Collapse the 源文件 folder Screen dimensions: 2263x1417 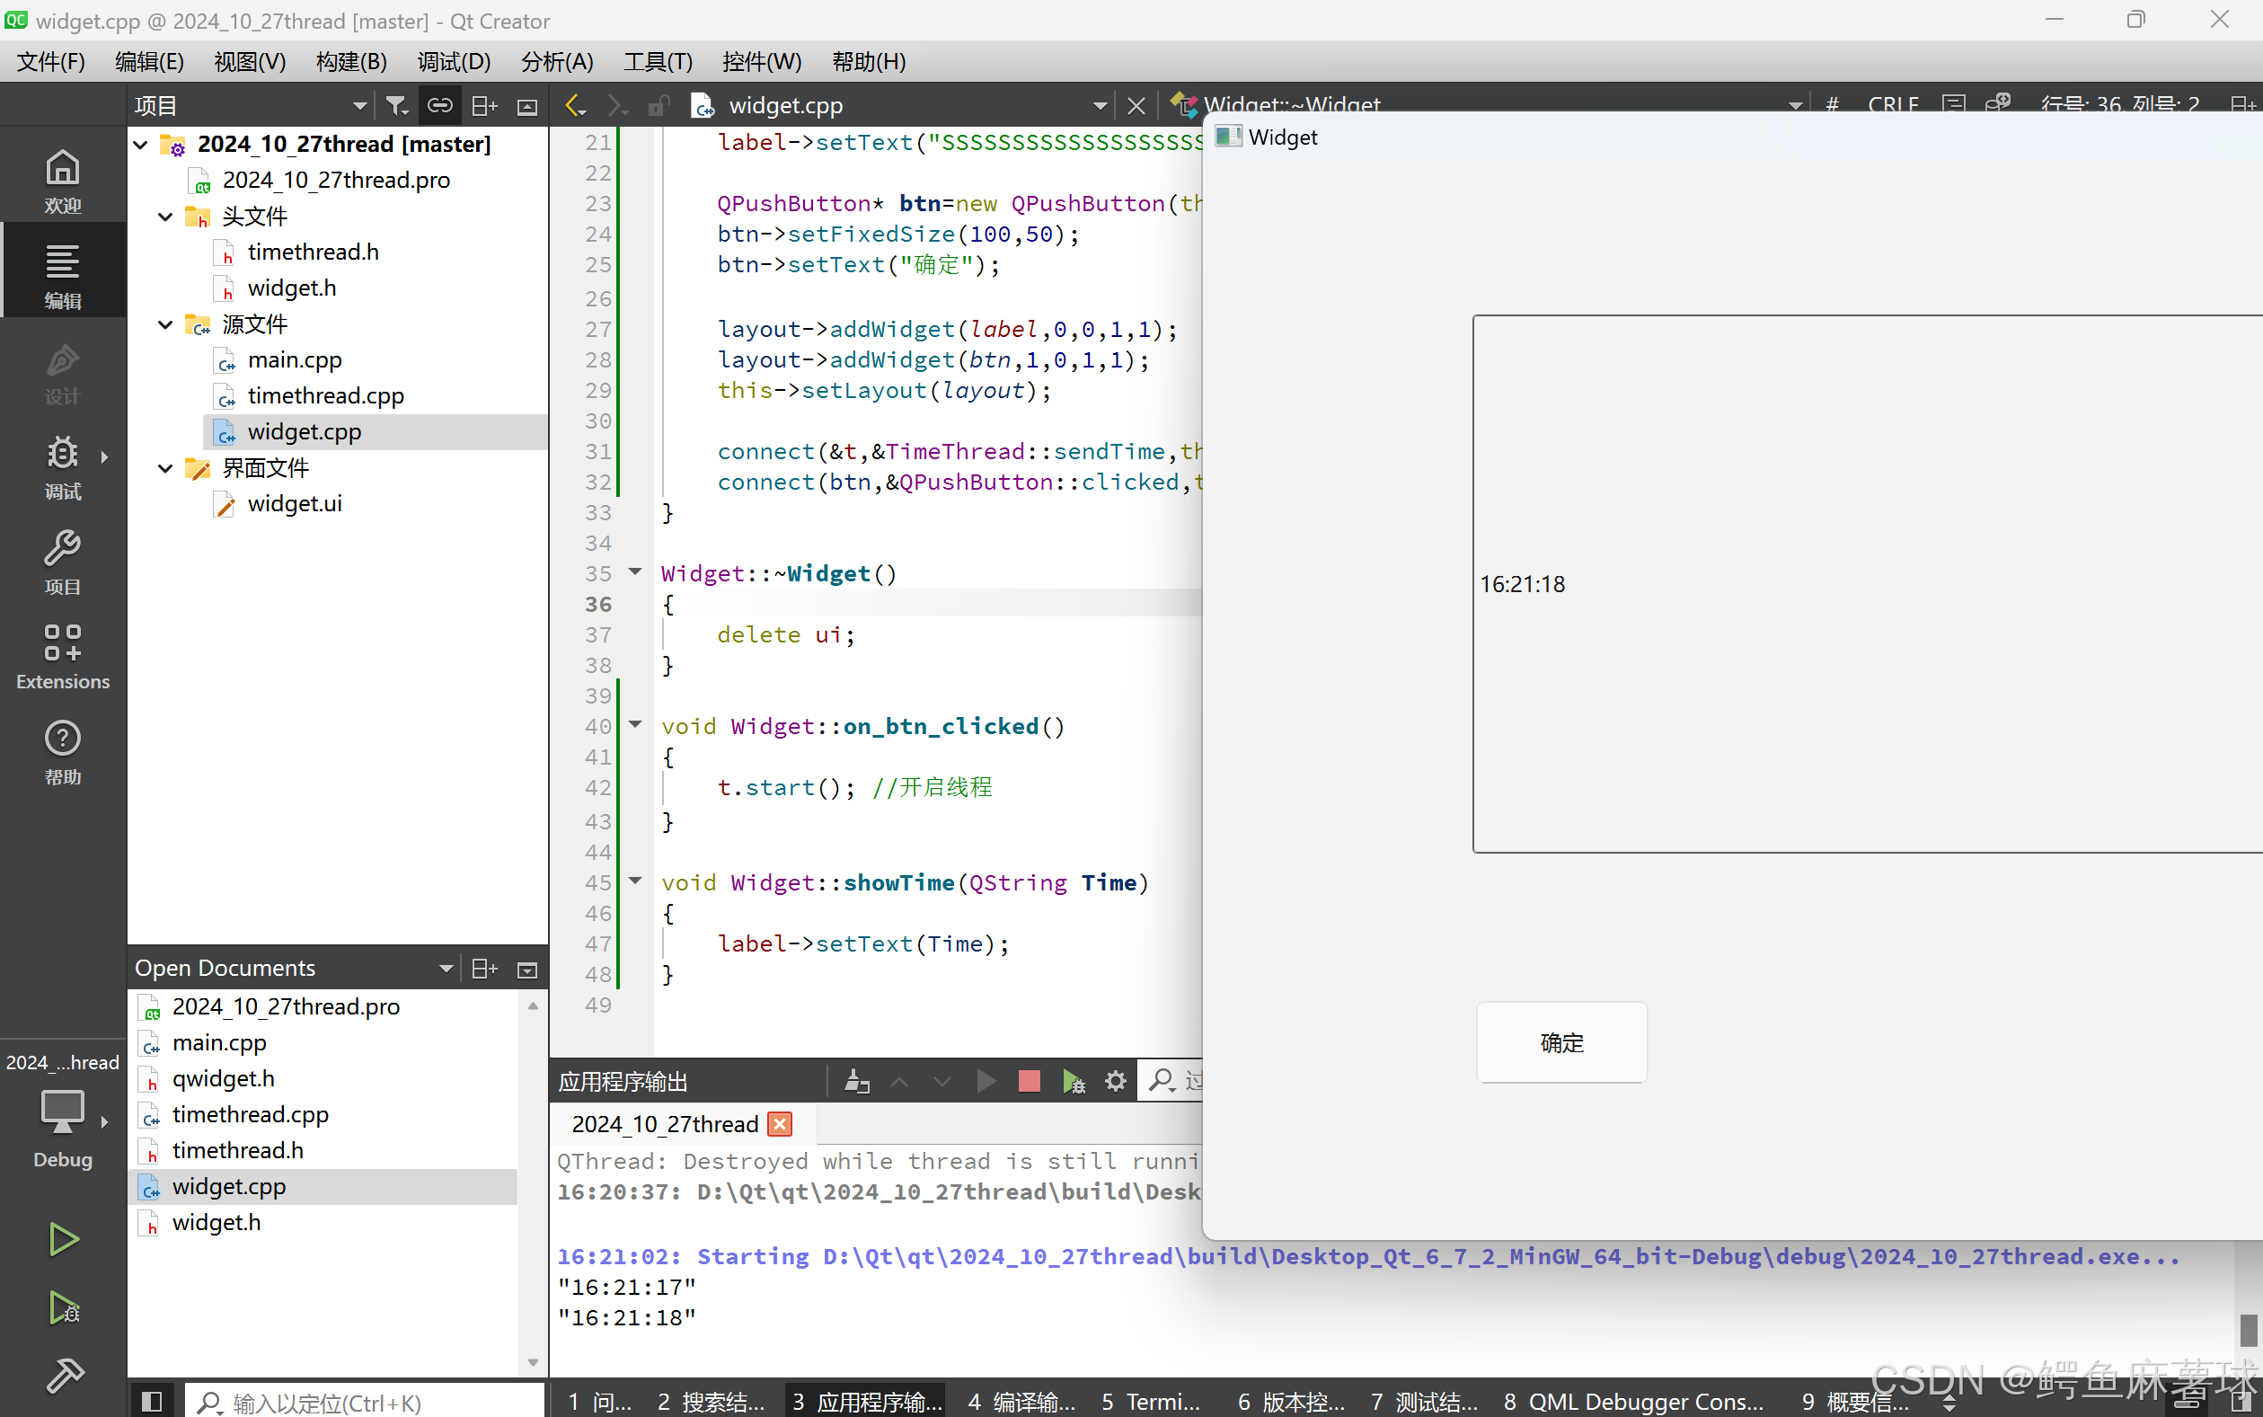click(x=166, y=324)
